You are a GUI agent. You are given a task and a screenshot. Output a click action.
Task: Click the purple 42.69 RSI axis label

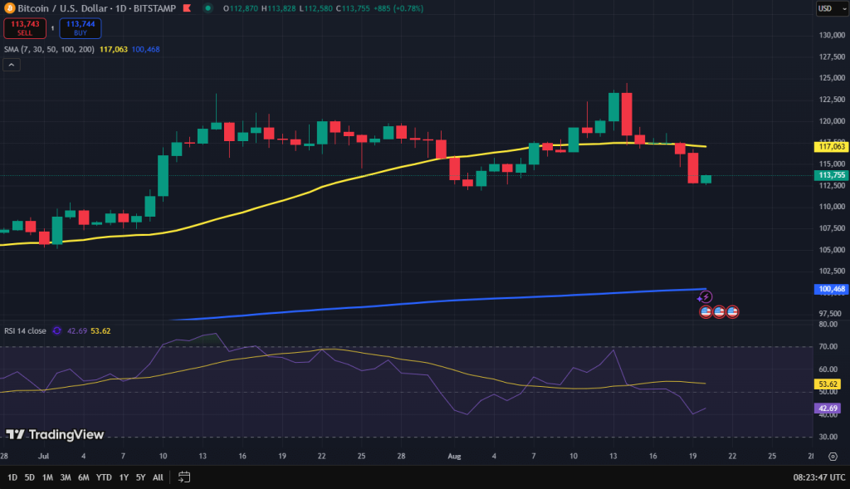(828, 408)
